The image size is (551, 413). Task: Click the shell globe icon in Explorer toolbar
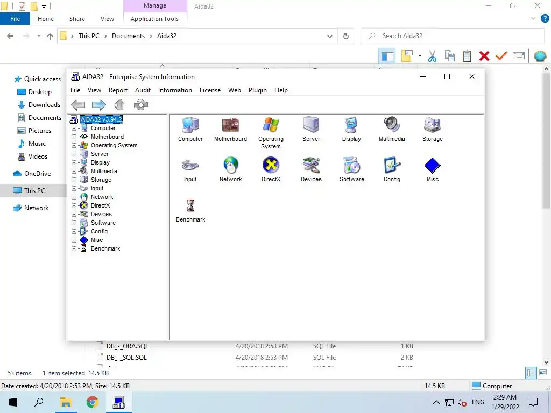click(540, 56)
